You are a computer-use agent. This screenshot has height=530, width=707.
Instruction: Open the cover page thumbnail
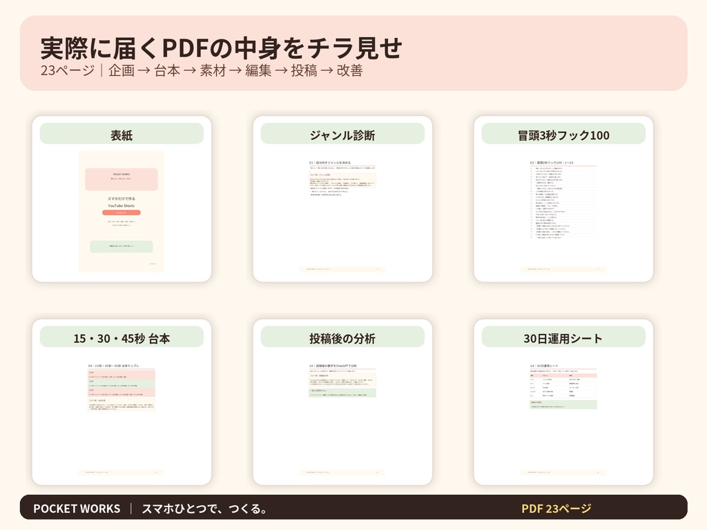tap(122, 211)
